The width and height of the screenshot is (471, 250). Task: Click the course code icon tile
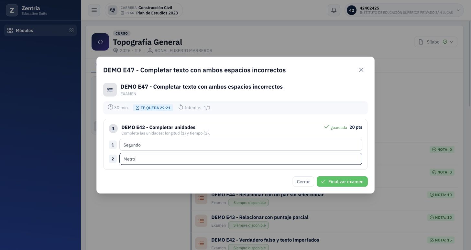coord(100,42)
